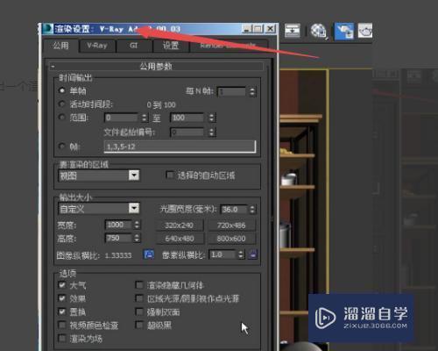This screenshot has width=438, height=351.
Task: Enable 区域光源/阴影视作点光源 checkbox
Action: tap(139, 298)
